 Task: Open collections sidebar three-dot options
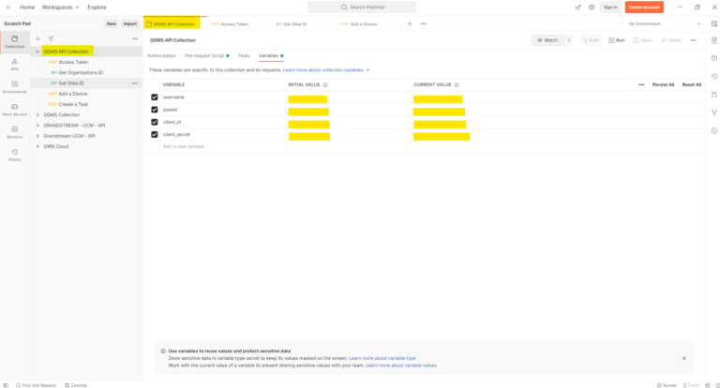135,39
